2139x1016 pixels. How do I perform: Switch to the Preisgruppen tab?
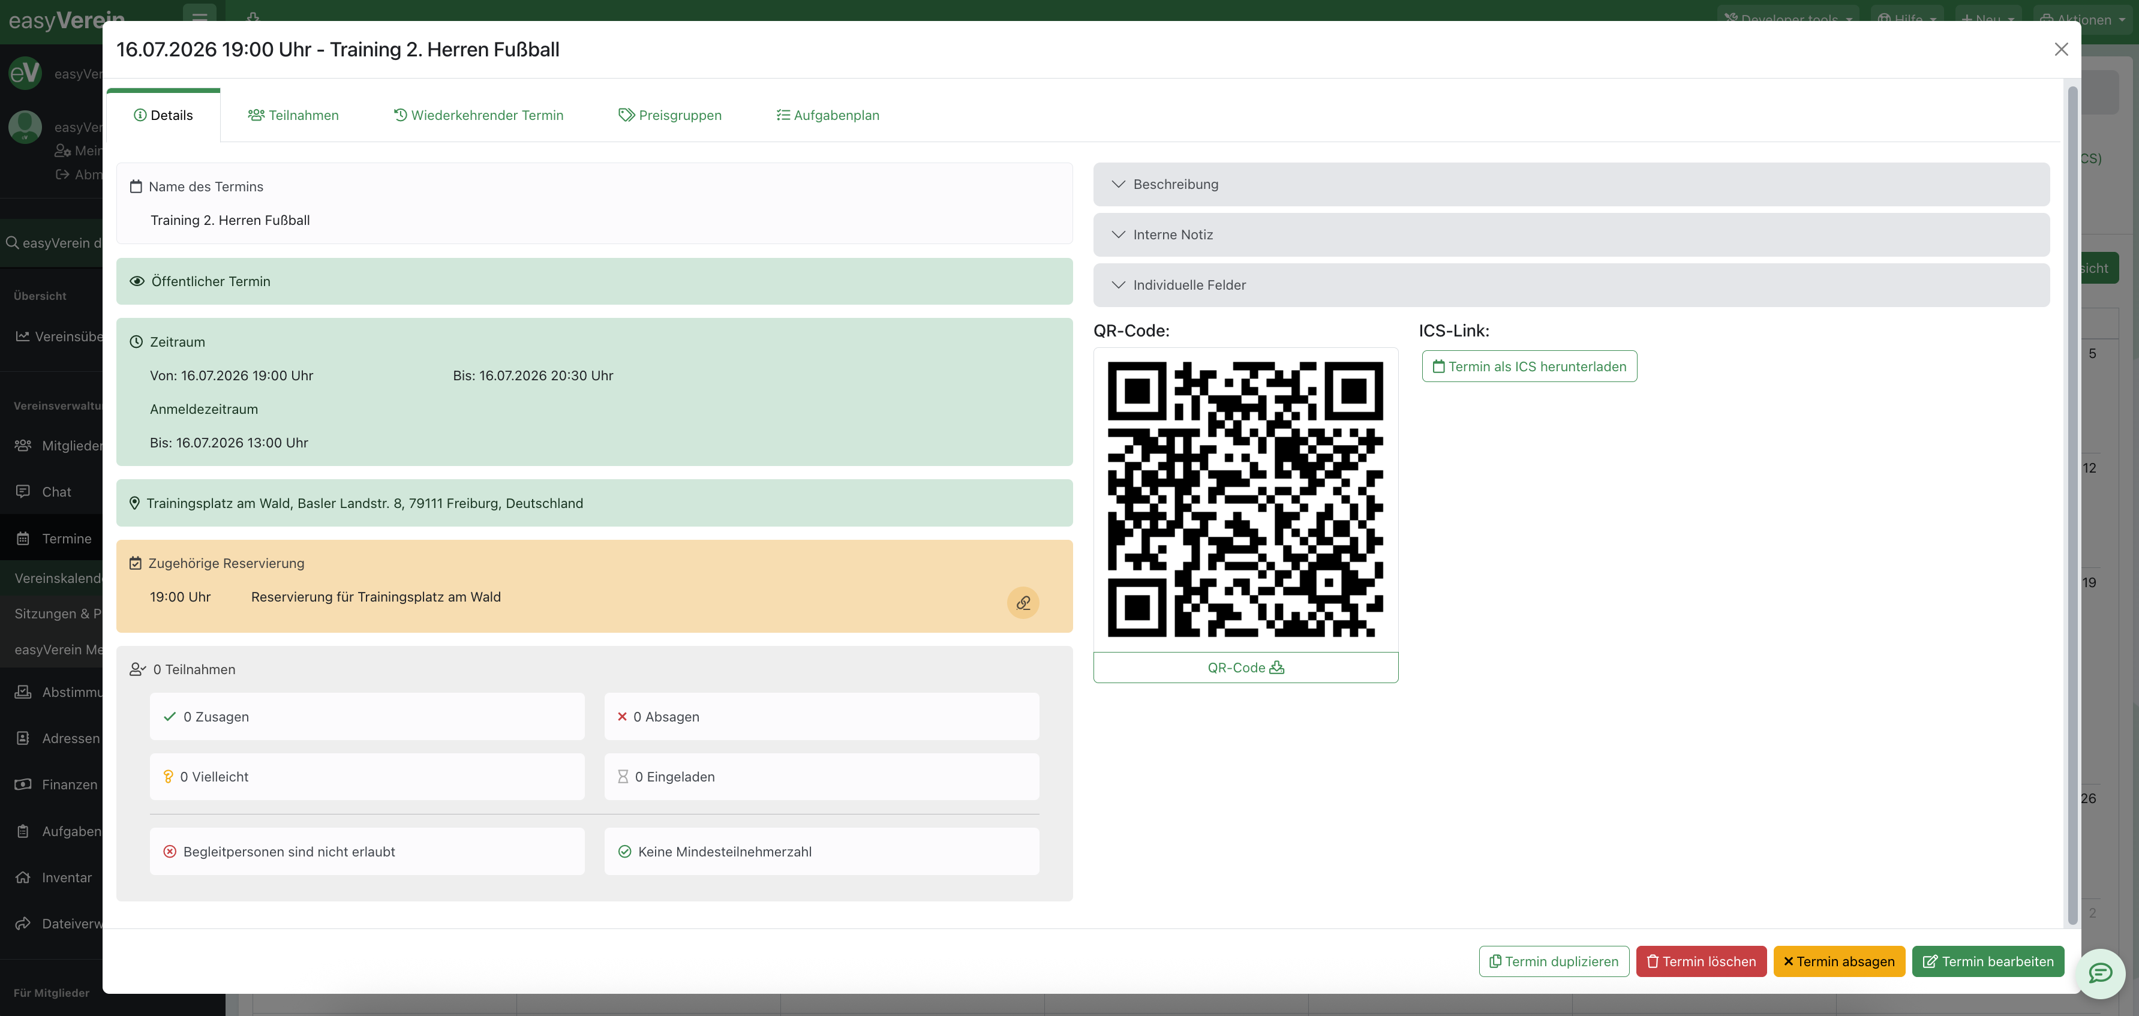(x=670, y=115)
